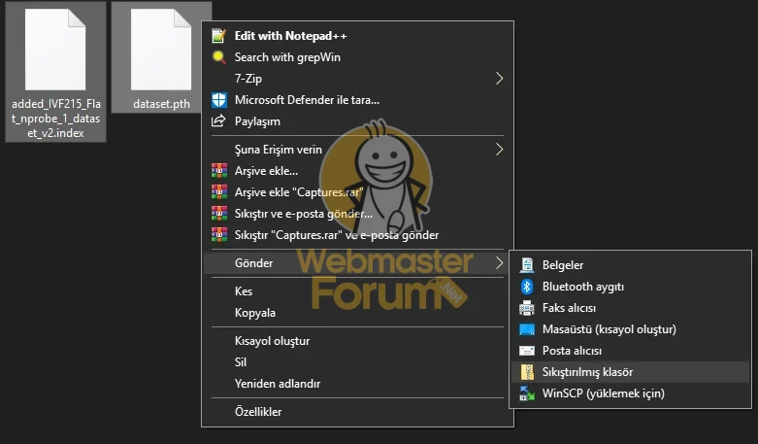Select the dataset.pth file icon
The image size is (758, 444).
(x=161, y=50)
